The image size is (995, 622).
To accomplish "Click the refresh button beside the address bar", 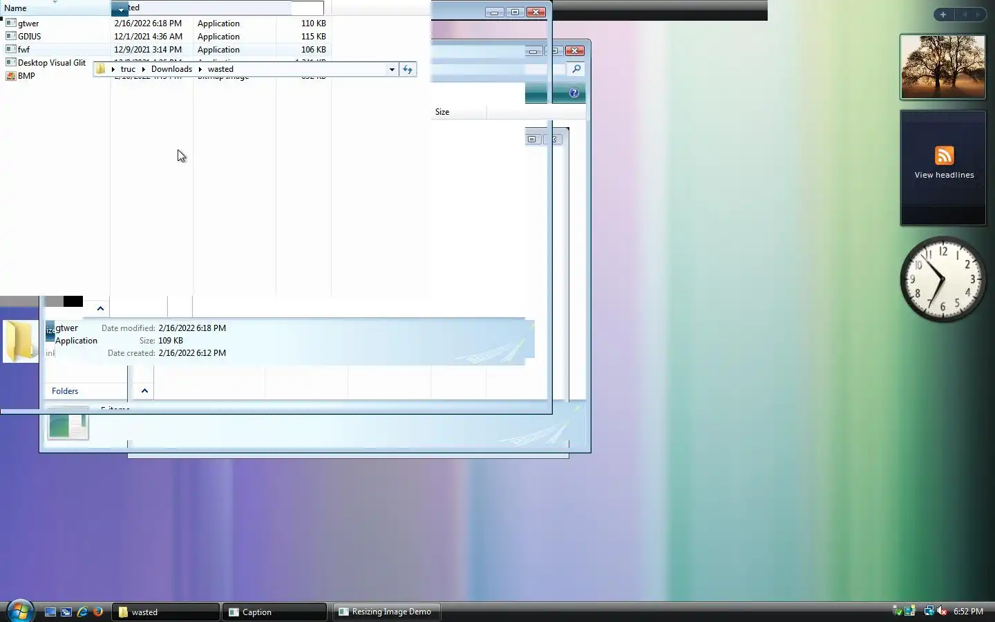I will coord(408,69).
